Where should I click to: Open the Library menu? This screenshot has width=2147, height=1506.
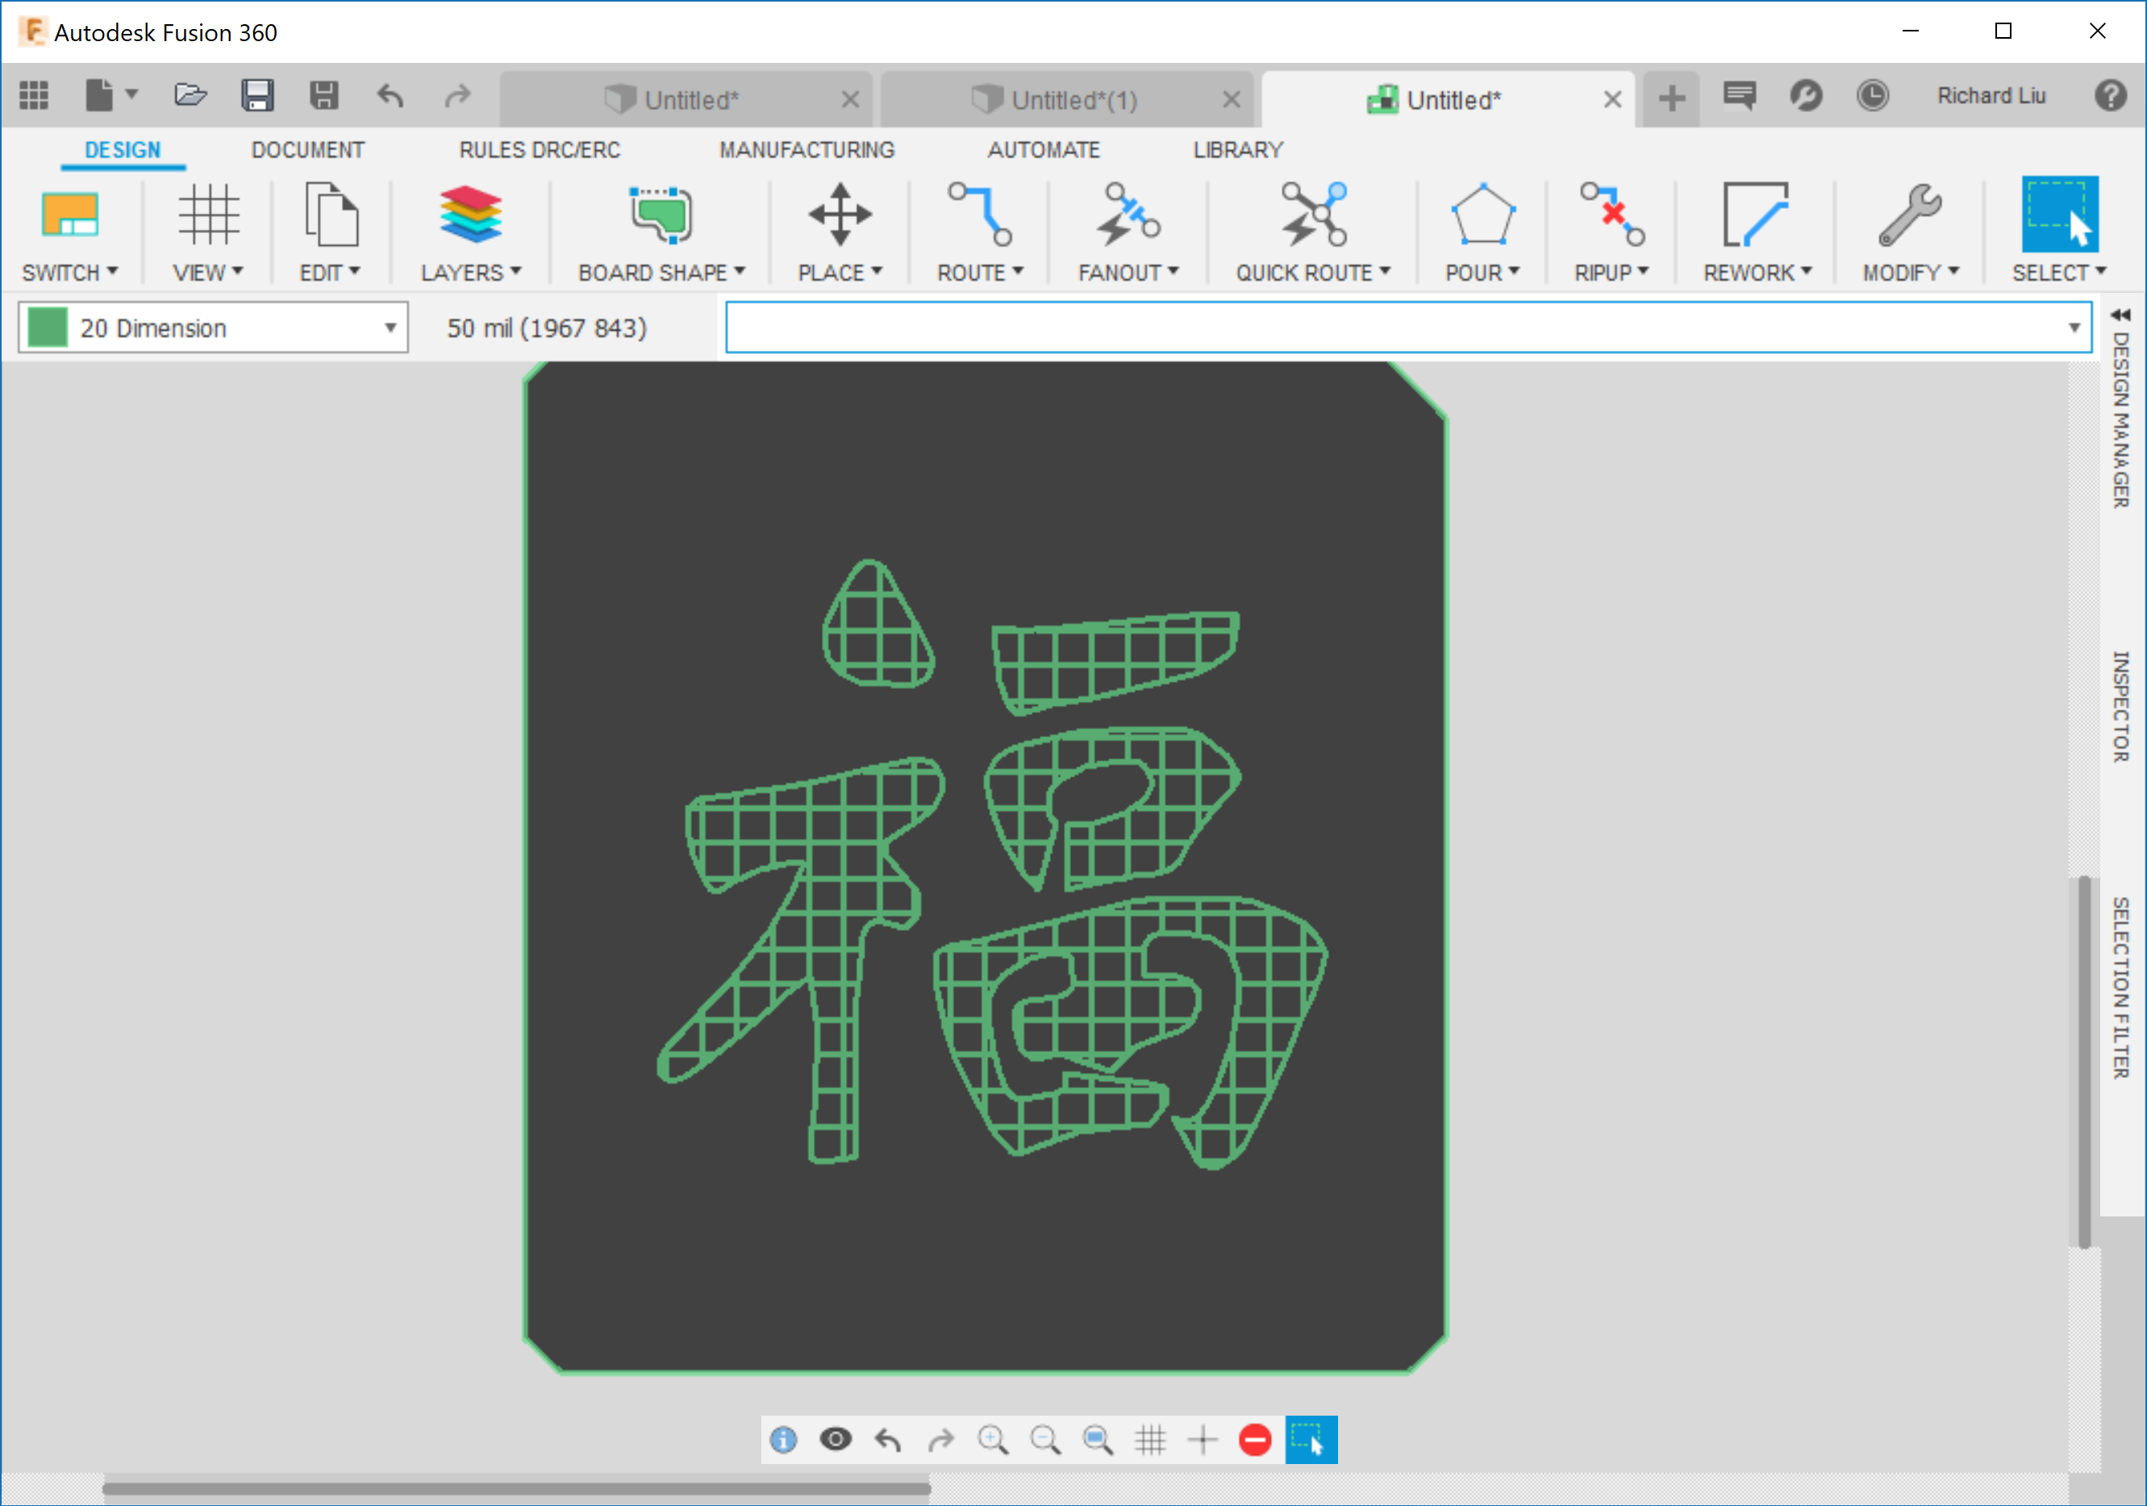tap(1237, 148)
